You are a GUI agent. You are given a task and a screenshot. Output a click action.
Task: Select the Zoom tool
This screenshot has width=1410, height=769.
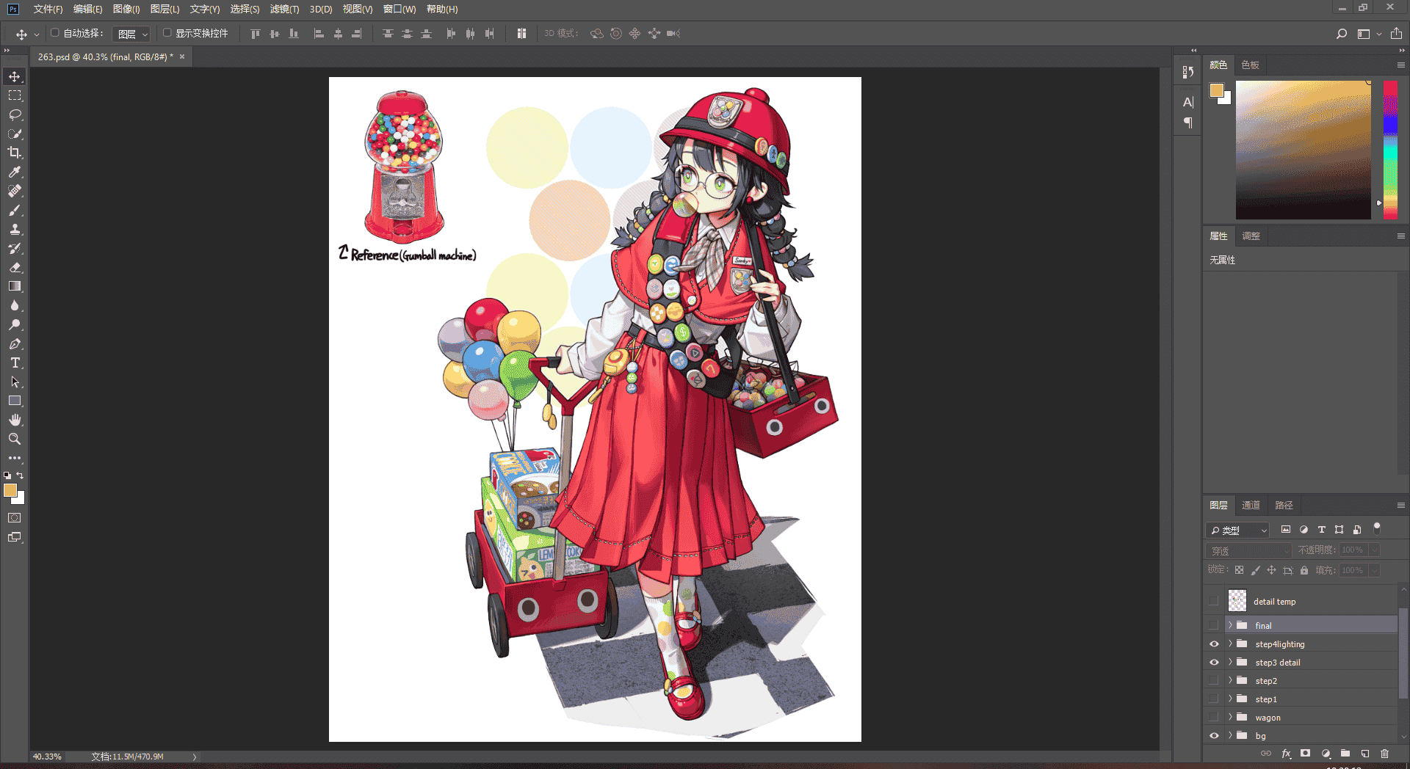15,439
